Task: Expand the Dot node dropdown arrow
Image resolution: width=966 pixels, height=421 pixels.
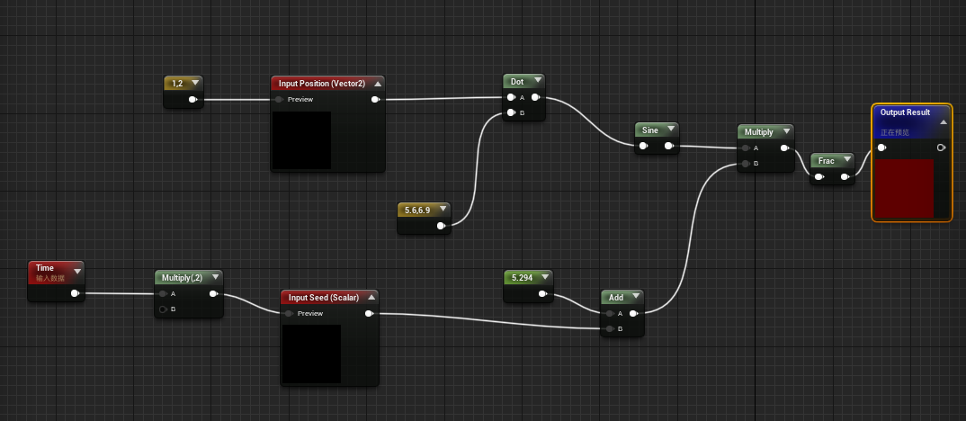Action: tap(537, 81)
